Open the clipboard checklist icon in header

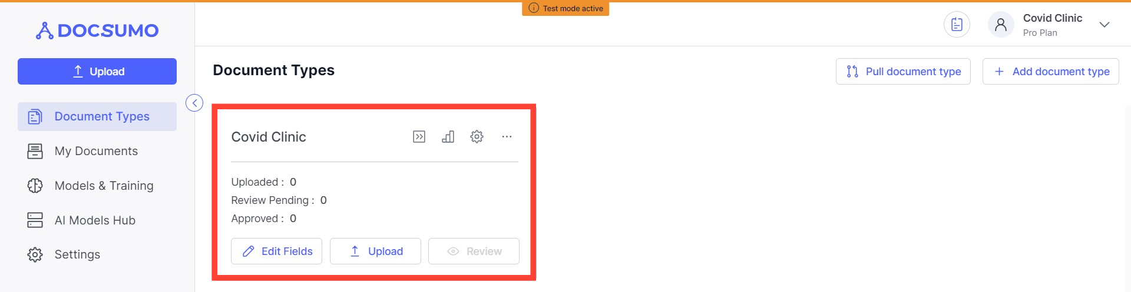(957, 25)
